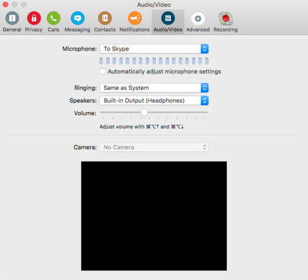The width and height of the screenshot is (308, 280).
Task: Click the Audio/Video icon in toolbar
Action: pyautogui.click(x=168, y=18)
